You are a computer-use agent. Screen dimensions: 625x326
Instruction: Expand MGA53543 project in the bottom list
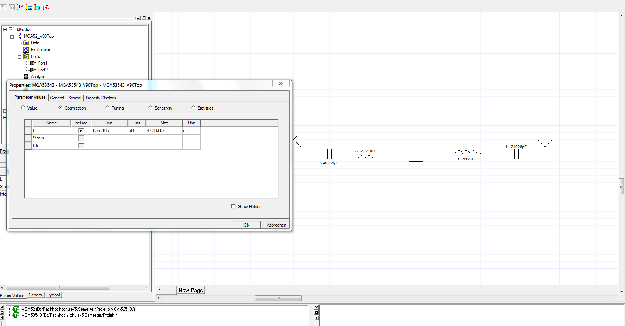(10, 315)
